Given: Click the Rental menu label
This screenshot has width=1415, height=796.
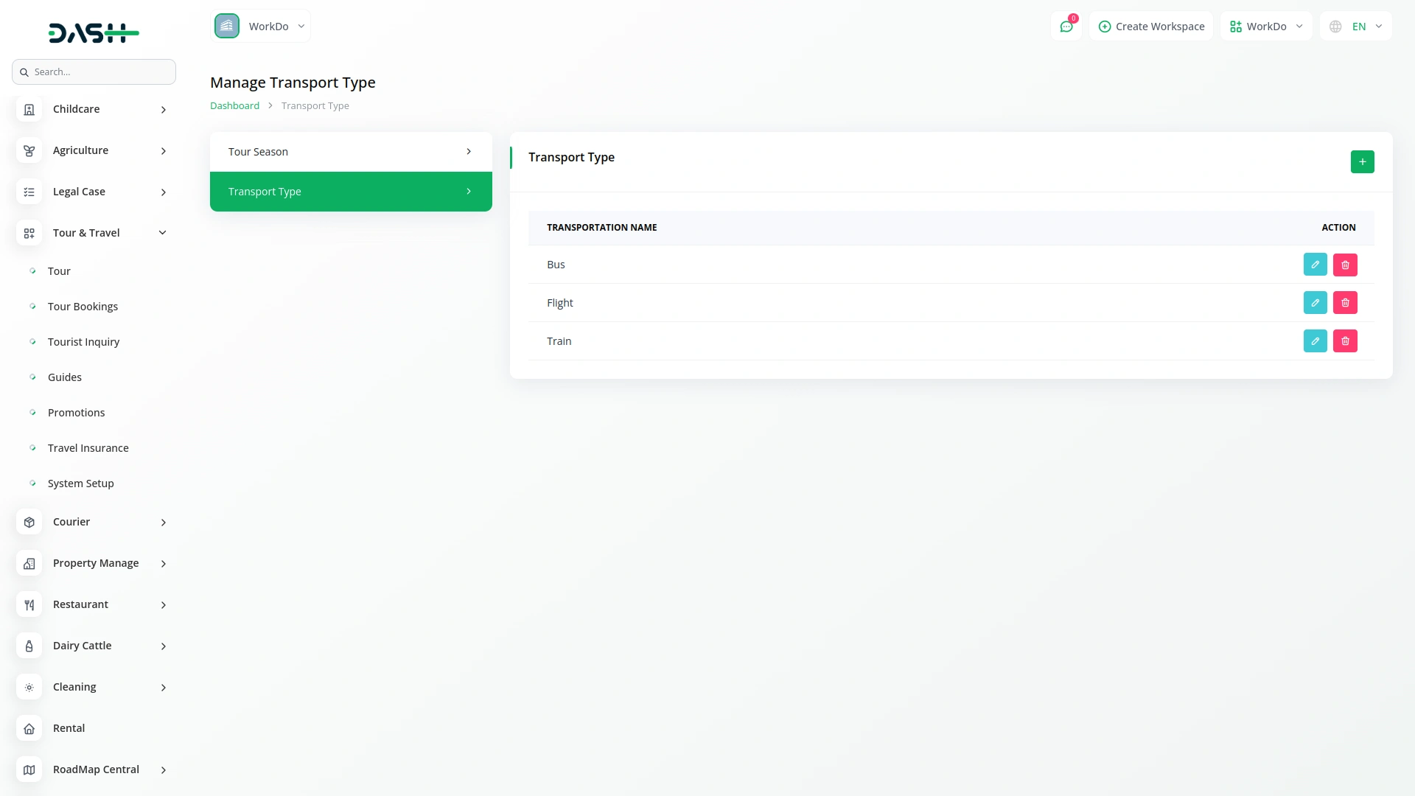Looking at the screenshot, I should coord(69,728).
